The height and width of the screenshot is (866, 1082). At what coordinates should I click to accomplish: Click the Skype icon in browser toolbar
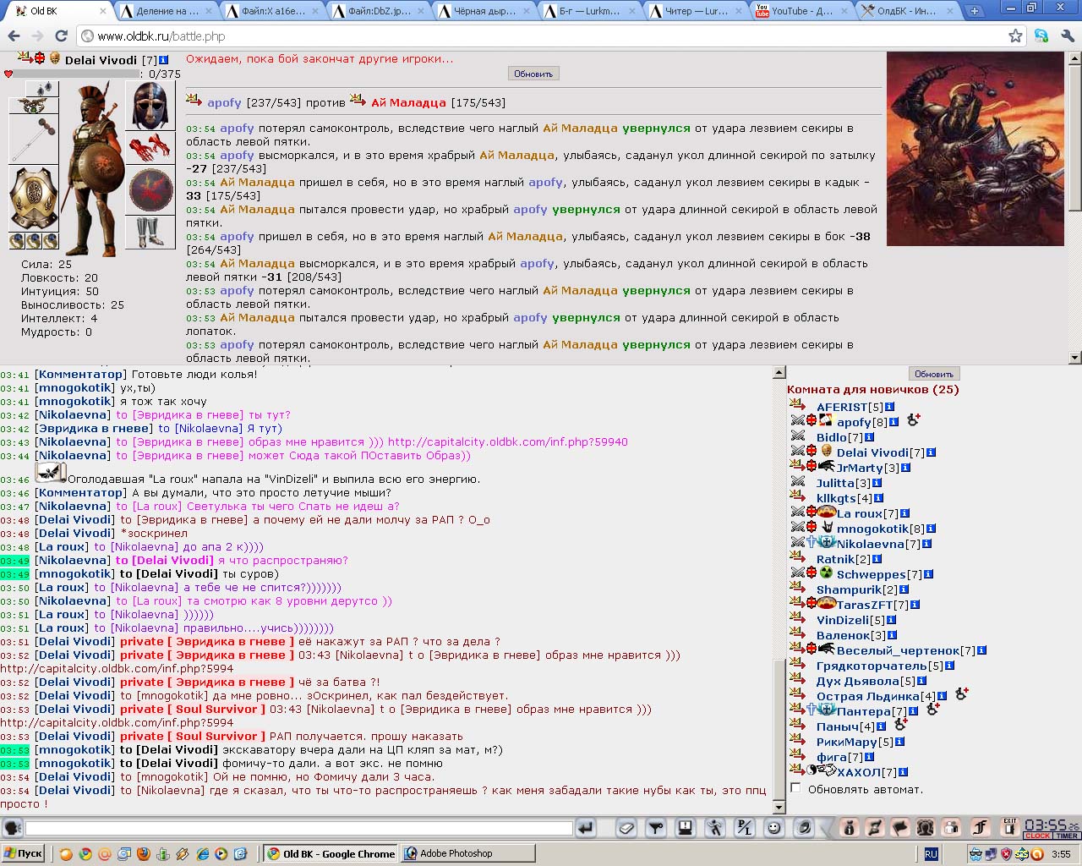coord(1041,36)
